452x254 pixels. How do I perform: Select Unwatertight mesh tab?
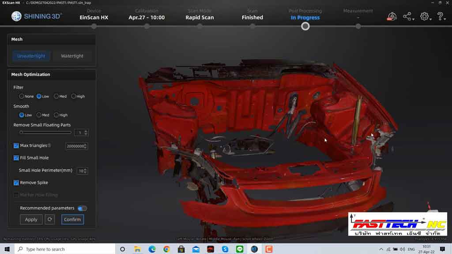click(x=31, y=56)
